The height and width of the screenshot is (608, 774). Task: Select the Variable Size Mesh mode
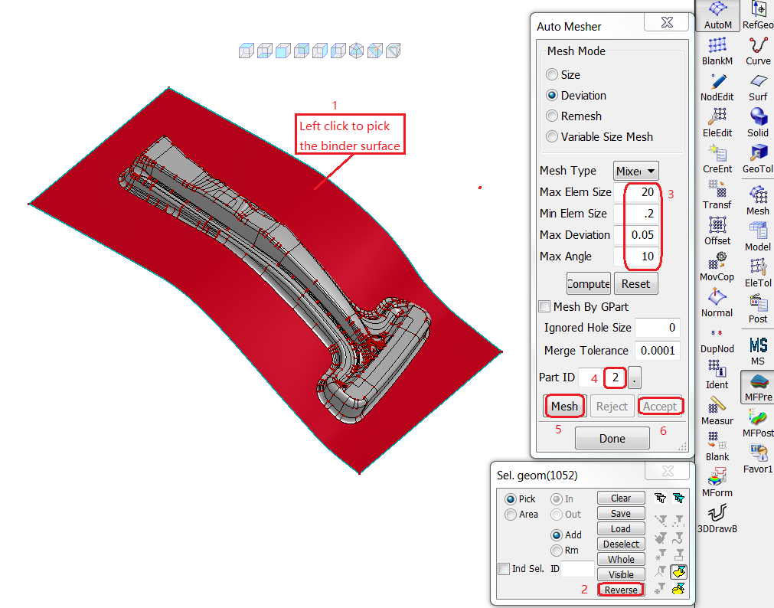pos(599,137)
